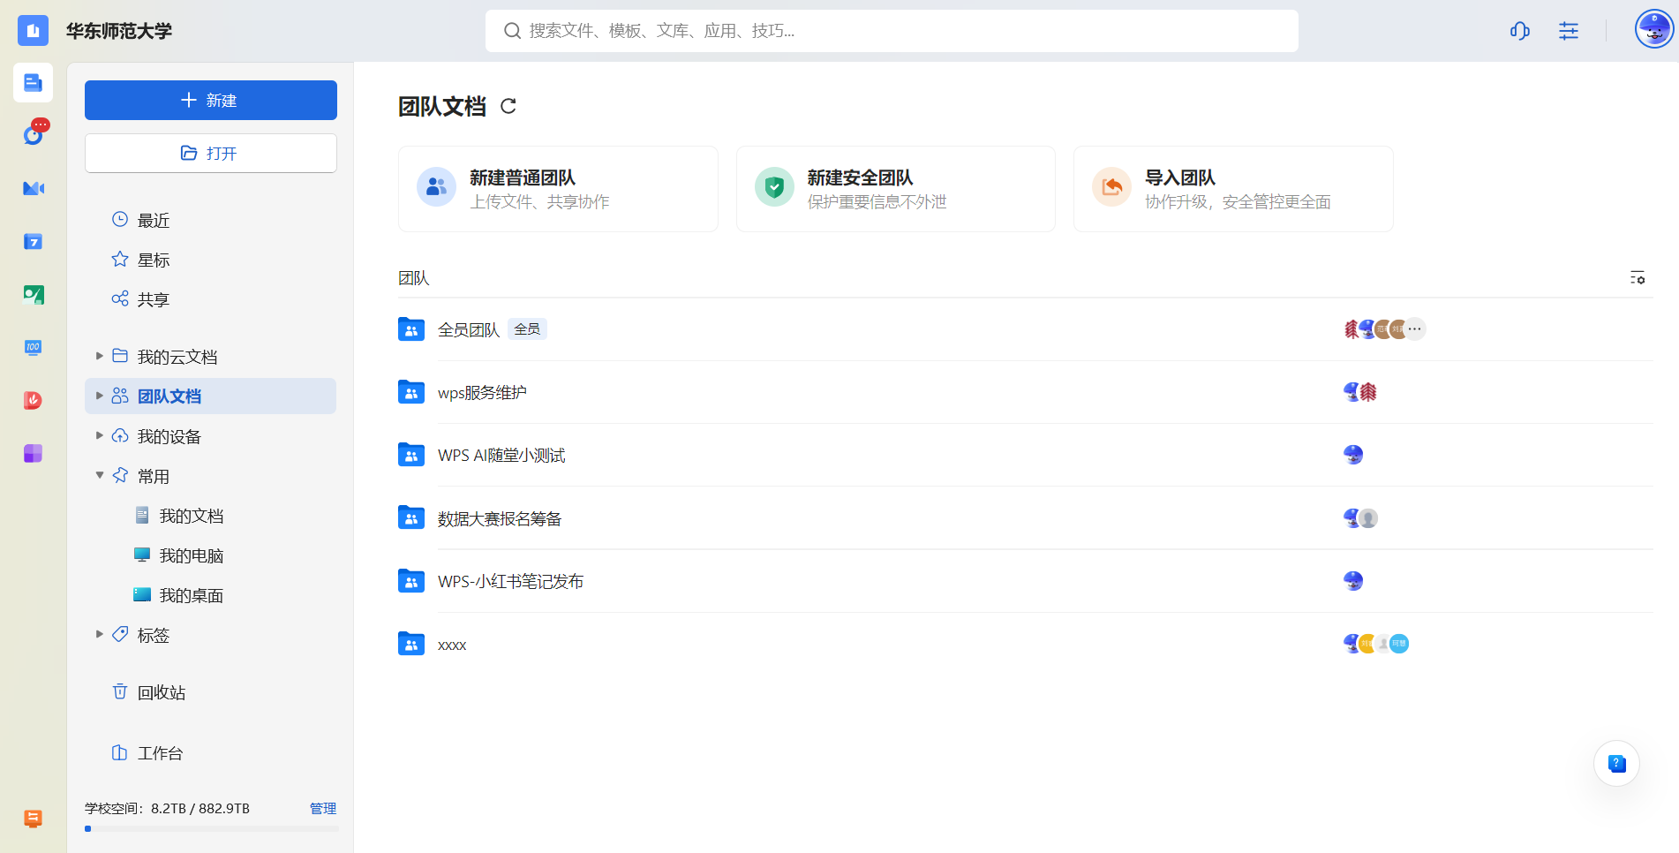1679x853 pixels.
Task: Refresh the 团队文档 list
Action: pos(508,106)
